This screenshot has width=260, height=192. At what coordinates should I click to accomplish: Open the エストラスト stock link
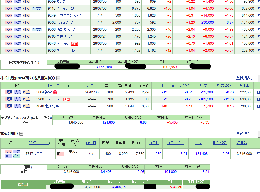pyautogui.click(x=54, y=99)
